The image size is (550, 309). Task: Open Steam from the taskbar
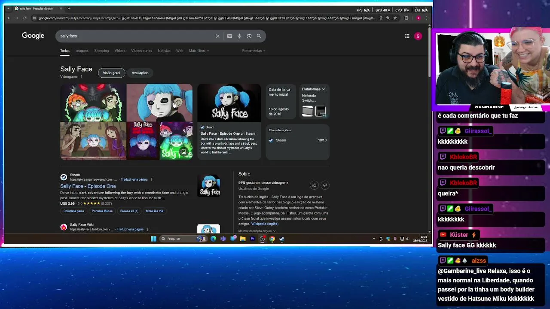pyautogui.click(x=282, y=239)
